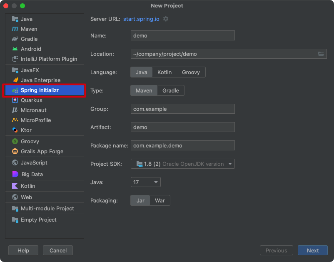Choose Groovy as project language

tap(191, 72)
